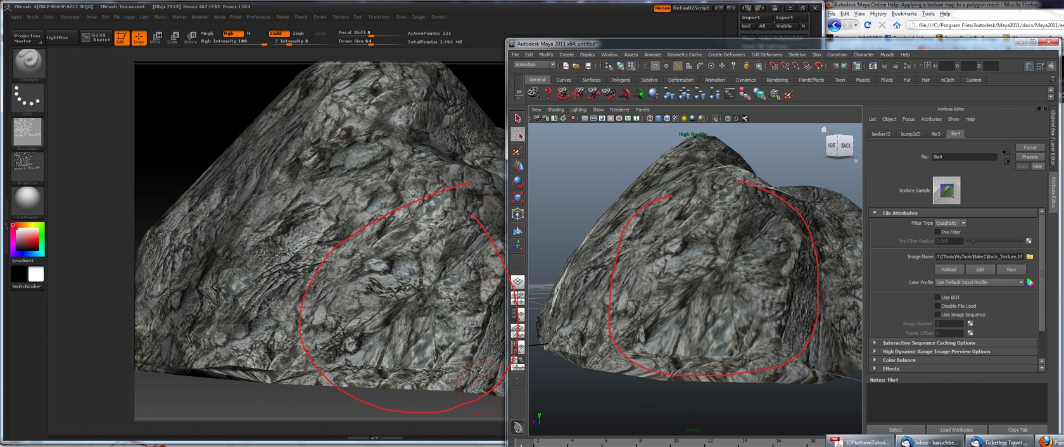1064x447 pixels.
Task: Click the film reel shelf icon
Action: 534,94
